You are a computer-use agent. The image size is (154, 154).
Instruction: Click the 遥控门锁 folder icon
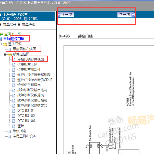coord(5,44)
